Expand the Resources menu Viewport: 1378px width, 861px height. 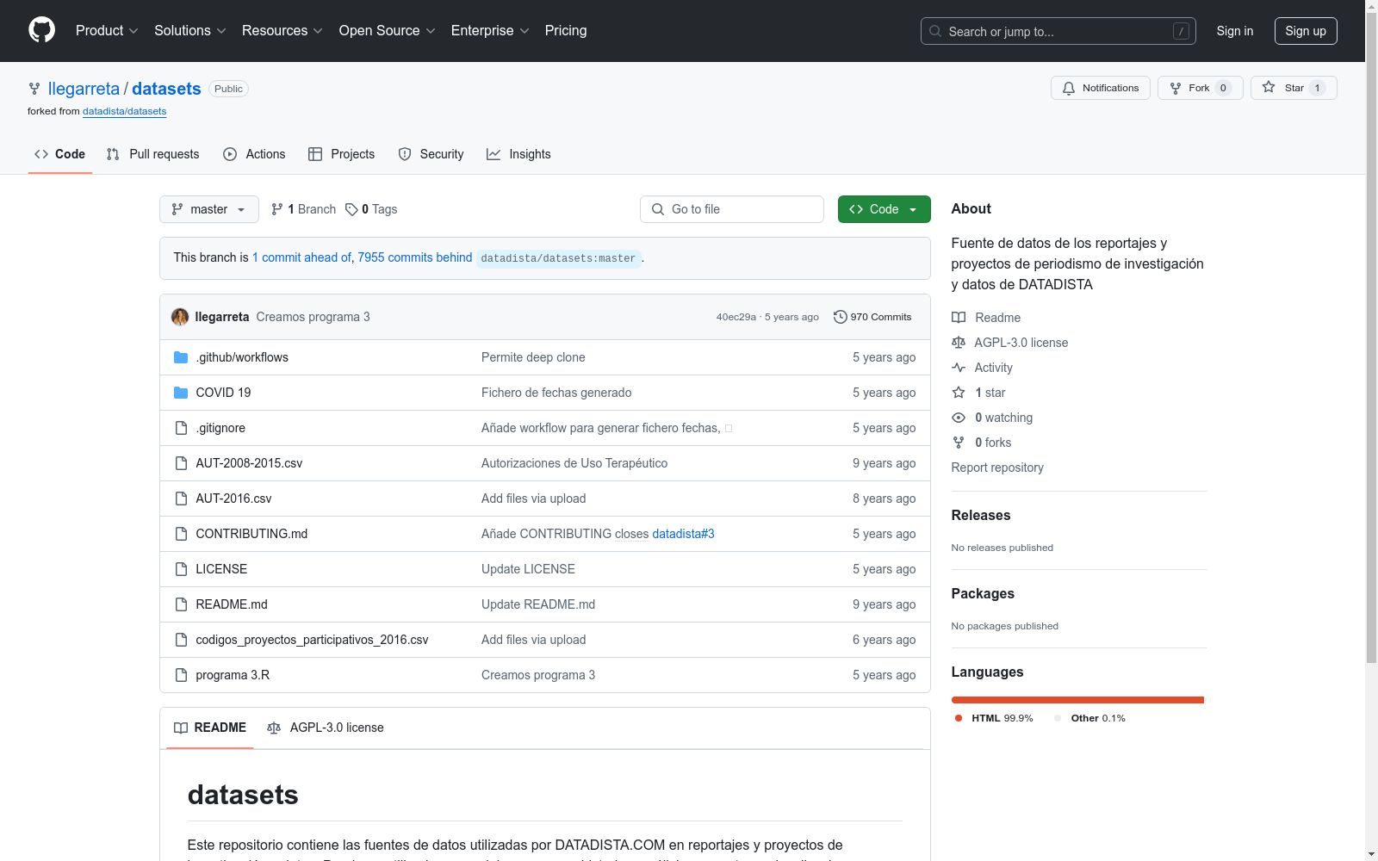(282, 30)
